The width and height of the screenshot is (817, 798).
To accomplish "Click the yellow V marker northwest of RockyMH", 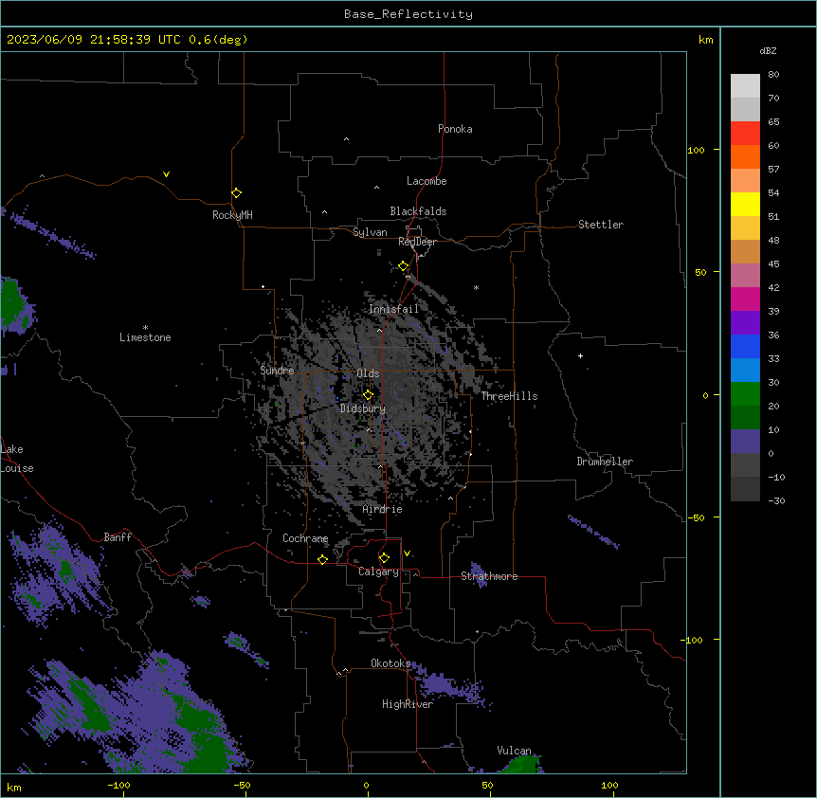I will tap(166, 174).
